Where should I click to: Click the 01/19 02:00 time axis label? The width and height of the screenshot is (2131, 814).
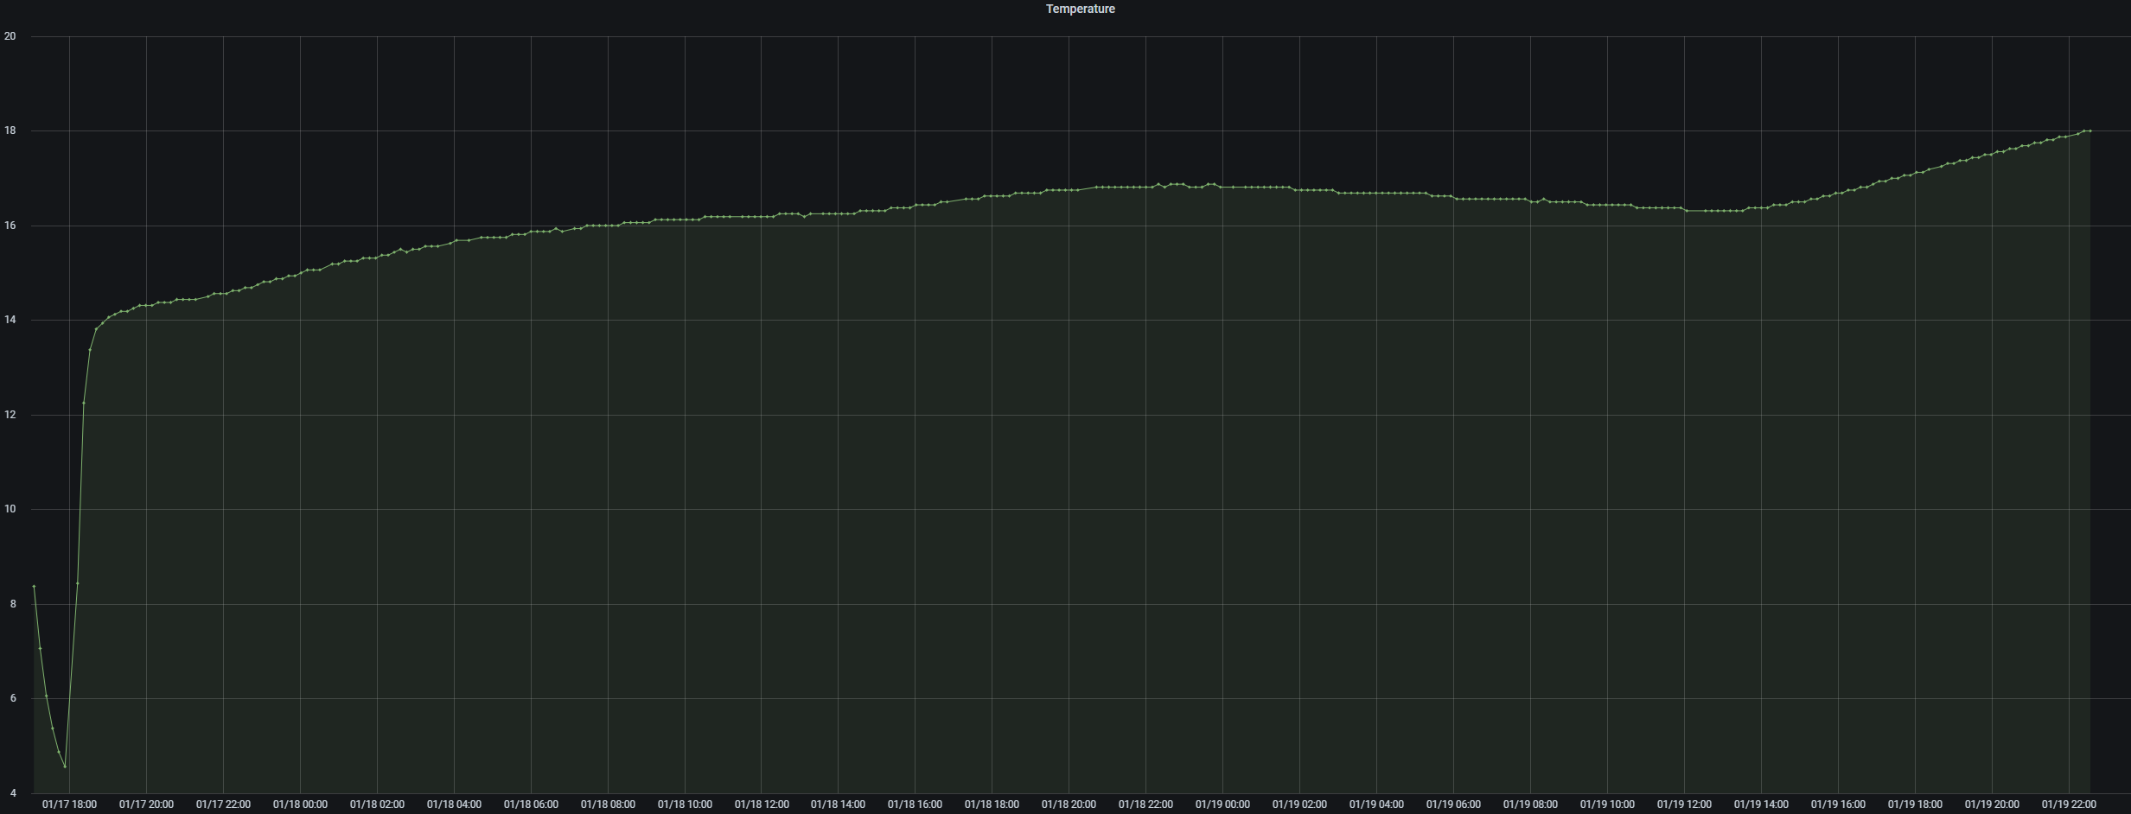coord(1299,804)
